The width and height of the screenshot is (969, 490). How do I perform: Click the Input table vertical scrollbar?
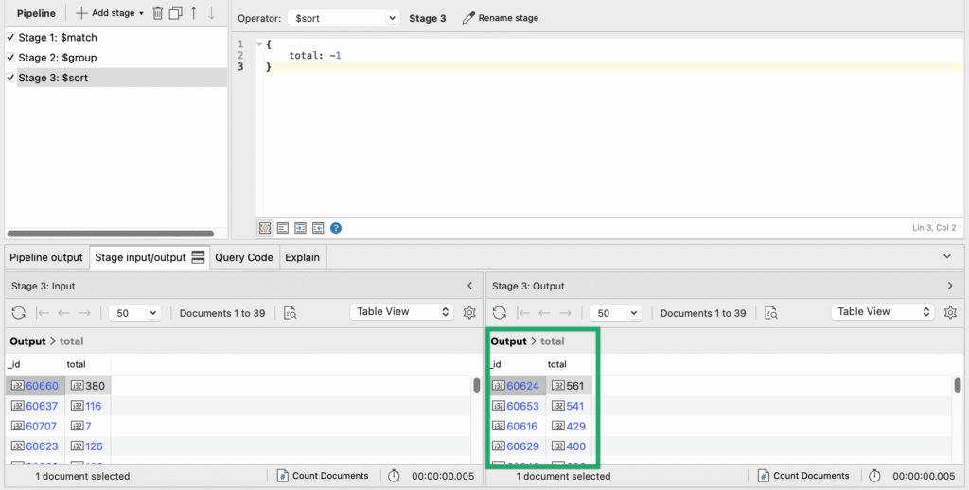pyautogui.click(x=477, y=385)
